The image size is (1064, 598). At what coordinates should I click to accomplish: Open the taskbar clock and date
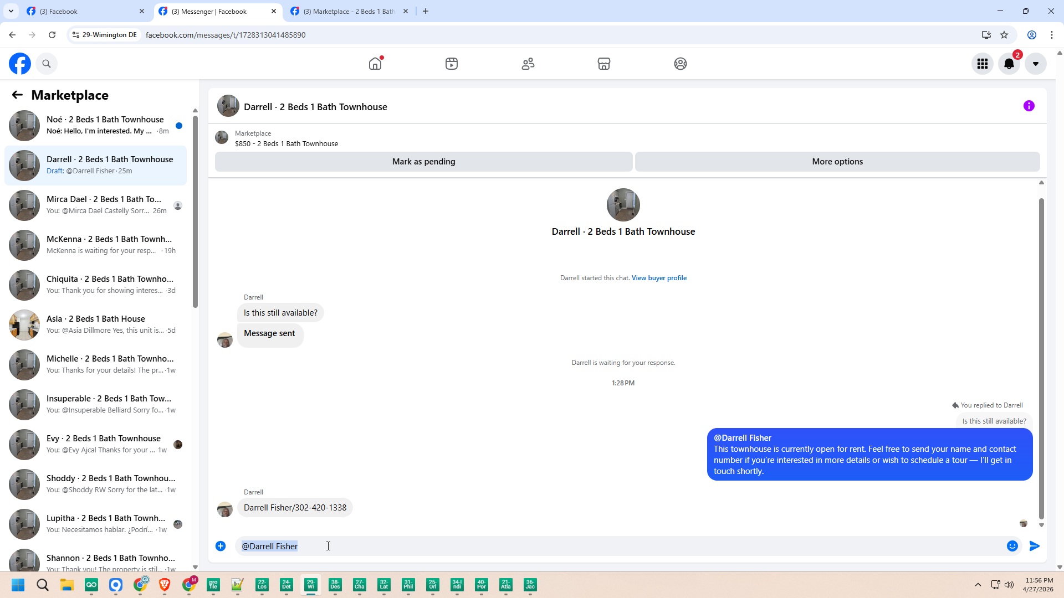(x=1039, y=585)
